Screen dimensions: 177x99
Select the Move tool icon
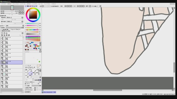[x=26, y=68]
